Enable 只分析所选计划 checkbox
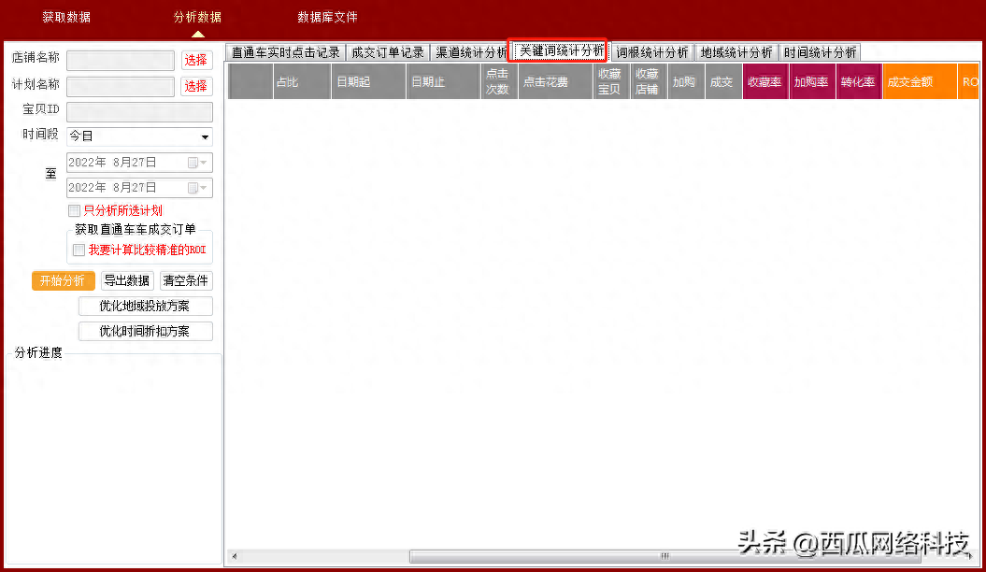The width and height of the screenshot is (986, 572). [75, 211]
